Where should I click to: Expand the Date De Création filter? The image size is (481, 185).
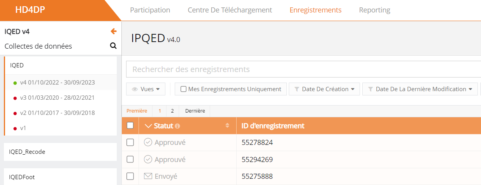(x=324, y=89)
